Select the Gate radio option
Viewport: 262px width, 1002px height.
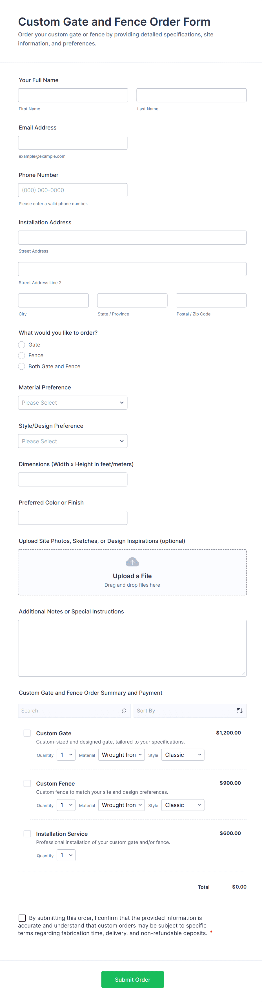[x=22, y=345]
